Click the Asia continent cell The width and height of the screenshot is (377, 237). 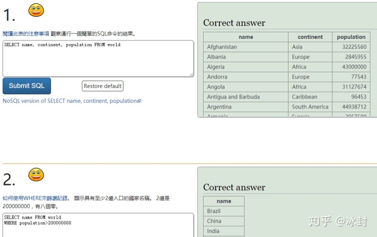(x=310, y=47)
